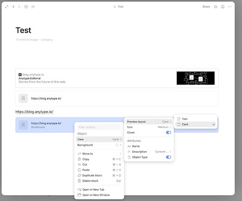The image size is (242, 201).
Task: Click the Move to arrow icon
Action: [79, 154]
